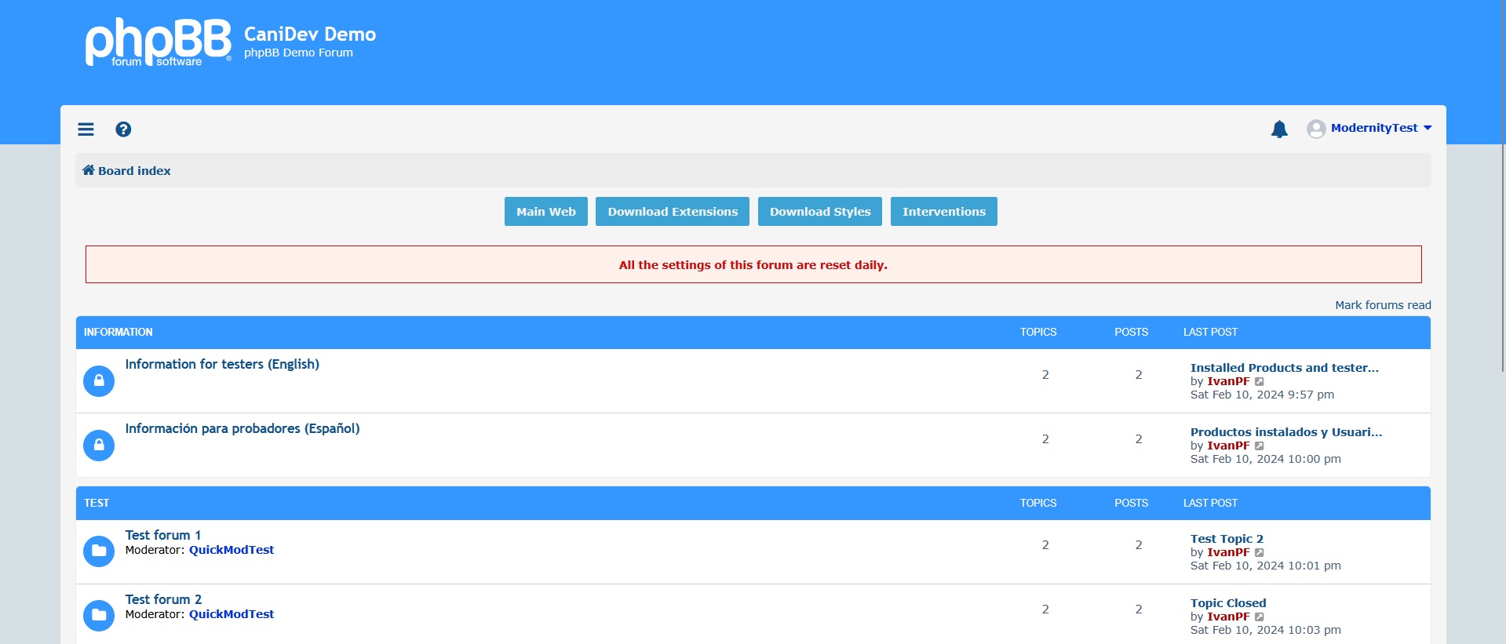Expand the ModernityTest user dropdown
Viewport: 1506px width, 644px height.
tap(1427, 128)
